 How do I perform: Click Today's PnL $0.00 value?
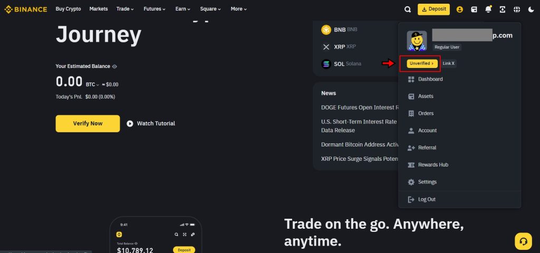point(100,97)
